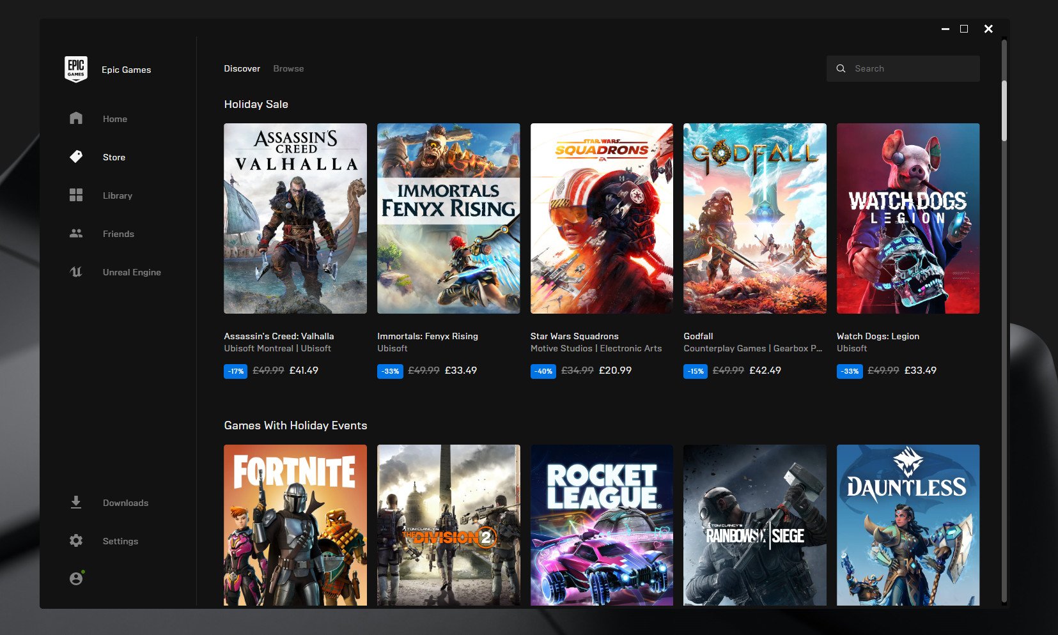
Task: Click the 'Ubisoft Montreal | Ubisoft' developer text
Action: click(277, 348)
